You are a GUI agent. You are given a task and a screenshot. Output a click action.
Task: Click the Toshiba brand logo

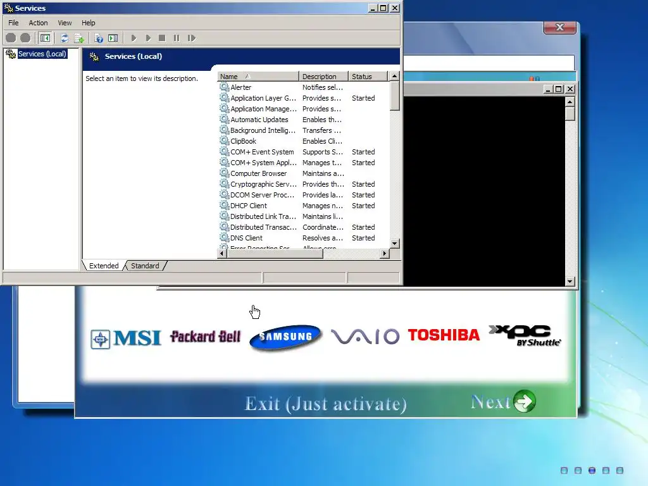tap(444, 335)
